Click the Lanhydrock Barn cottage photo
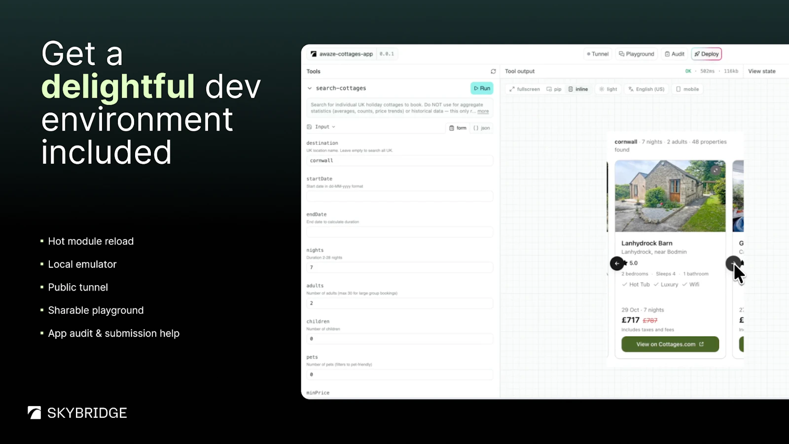The image size is (789, 444). tap(670, 196)
